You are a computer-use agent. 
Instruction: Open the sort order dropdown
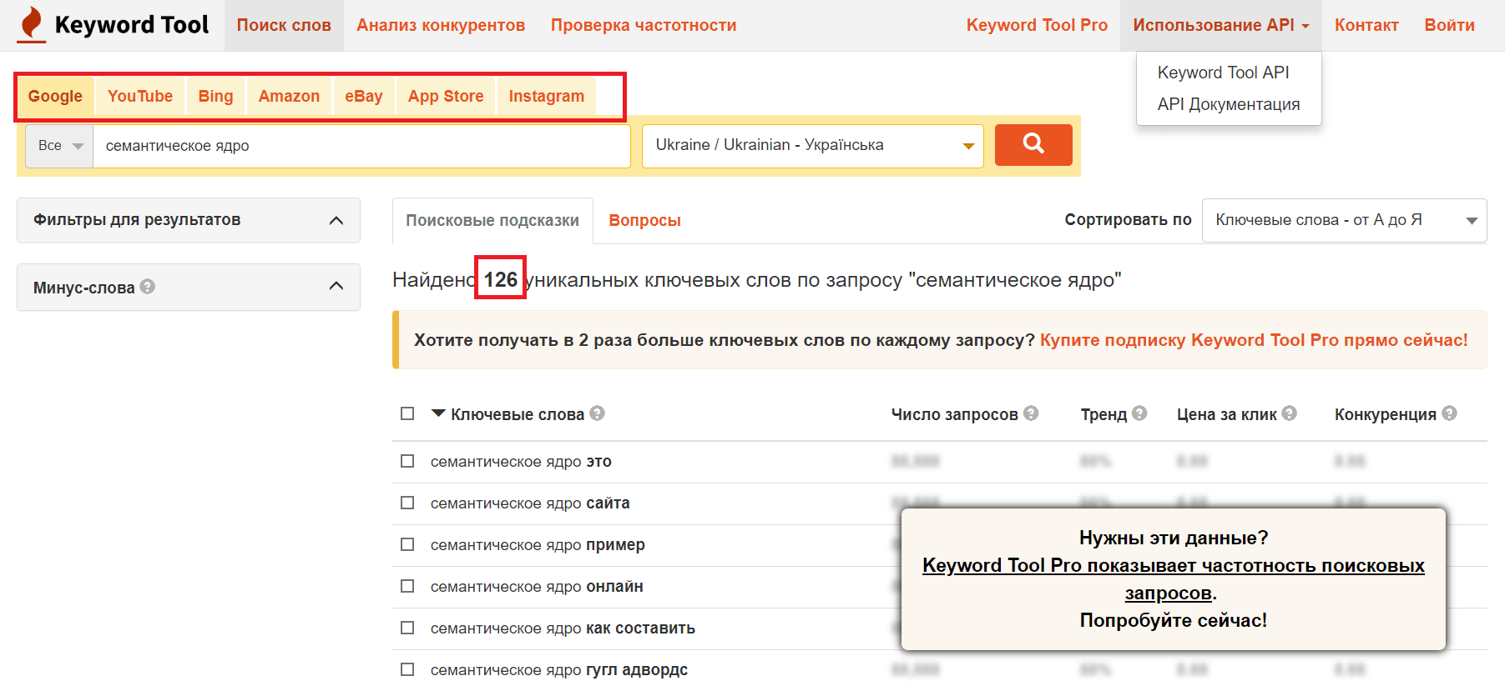(x=1344, y=220)
